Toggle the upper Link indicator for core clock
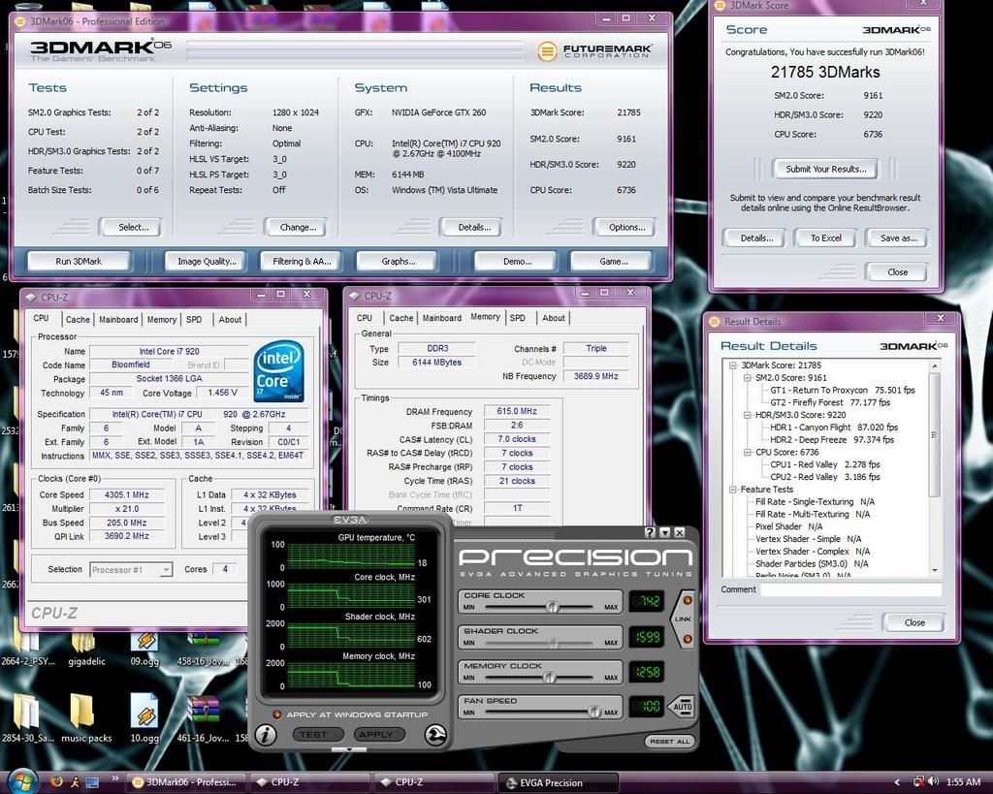Screen dimensions: 993x794 click(688, 599)
